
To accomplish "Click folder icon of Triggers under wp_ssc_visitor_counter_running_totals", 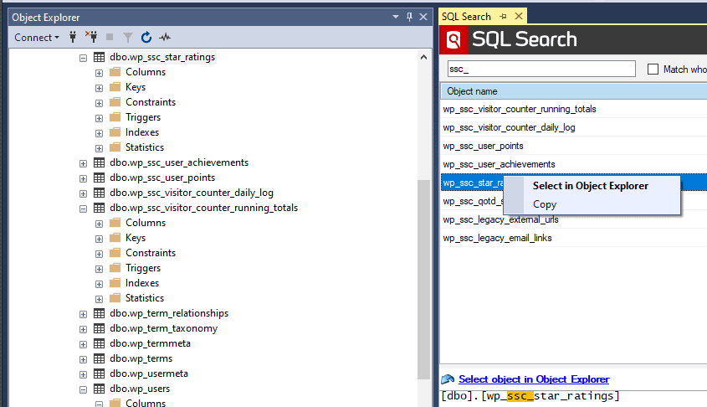I will 115,268.
